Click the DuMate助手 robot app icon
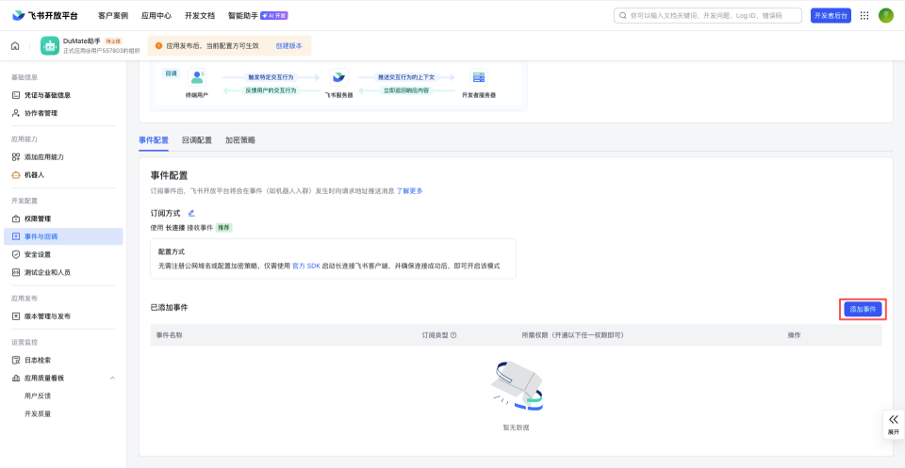This screenshot has height=468, width=905. (x=50, y=45)
